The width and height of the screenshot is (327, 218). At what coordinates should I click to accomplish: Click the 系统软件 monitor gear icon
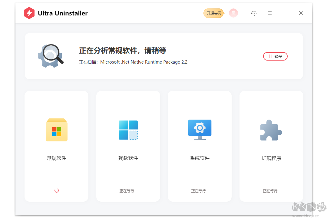pyautogui.click(x=200, y=130)
